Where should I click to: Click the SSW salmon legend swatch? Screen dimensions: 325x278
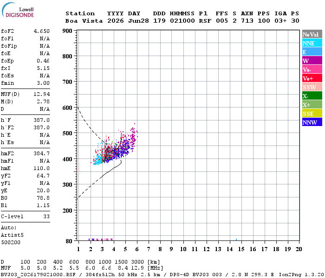point(312,87)
